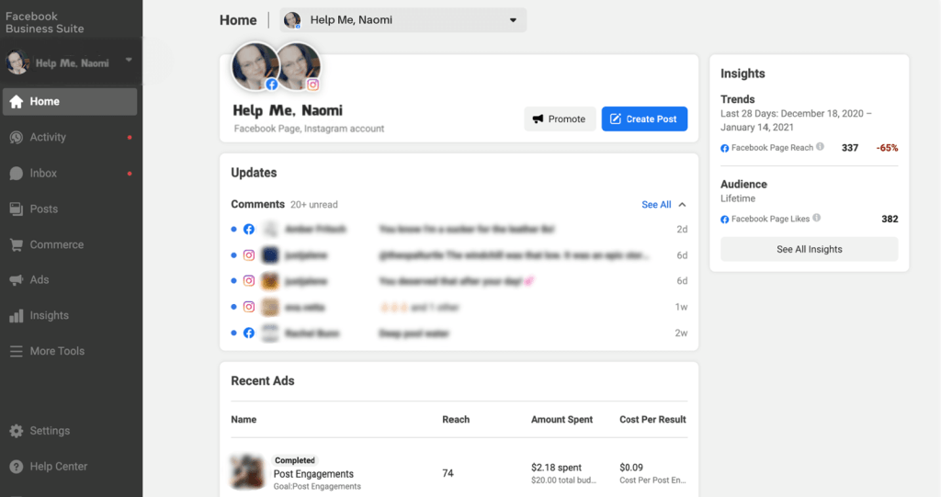Open the Post Engagements ad thumbnail
Viewport: 941px width, 497px height.
point(246,472)
